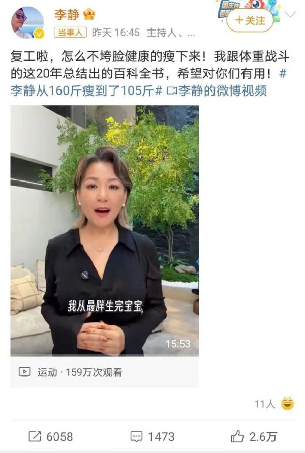Tap the gold crown badge beside the username

88,14
